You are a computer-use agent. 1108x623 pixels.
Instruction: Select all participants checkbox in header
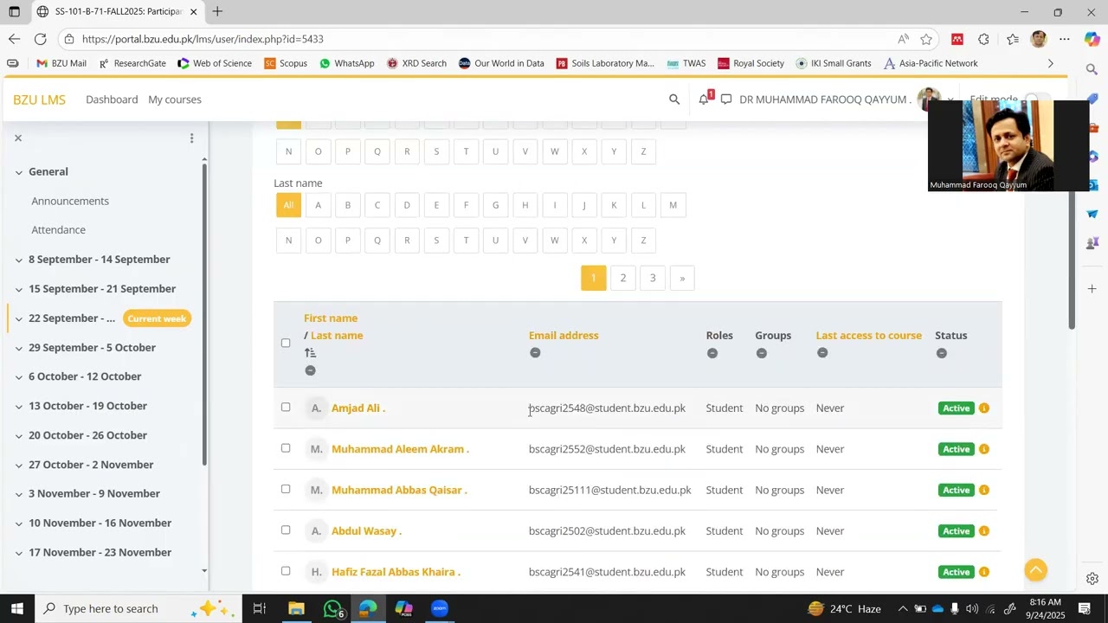click(x=286, y=343)
